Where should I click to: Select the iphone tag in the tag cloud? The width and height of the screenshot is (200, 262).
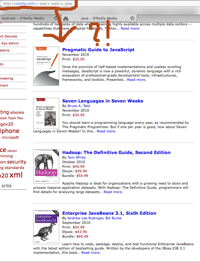point(9,131)
